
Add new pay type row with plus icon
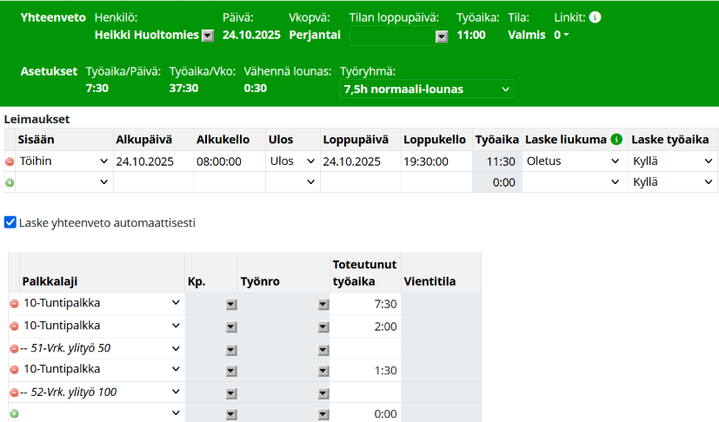[14, 414]
